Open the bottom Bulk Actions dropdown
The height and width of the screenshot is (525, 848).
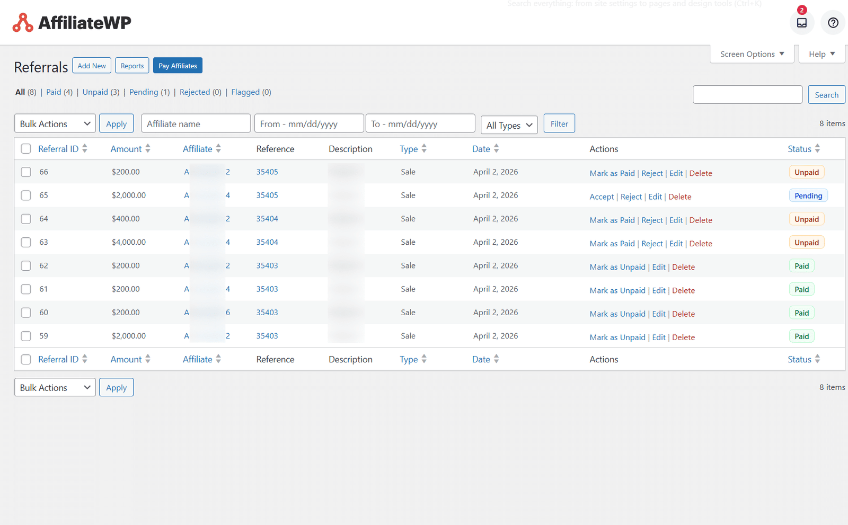coord(55,387)
